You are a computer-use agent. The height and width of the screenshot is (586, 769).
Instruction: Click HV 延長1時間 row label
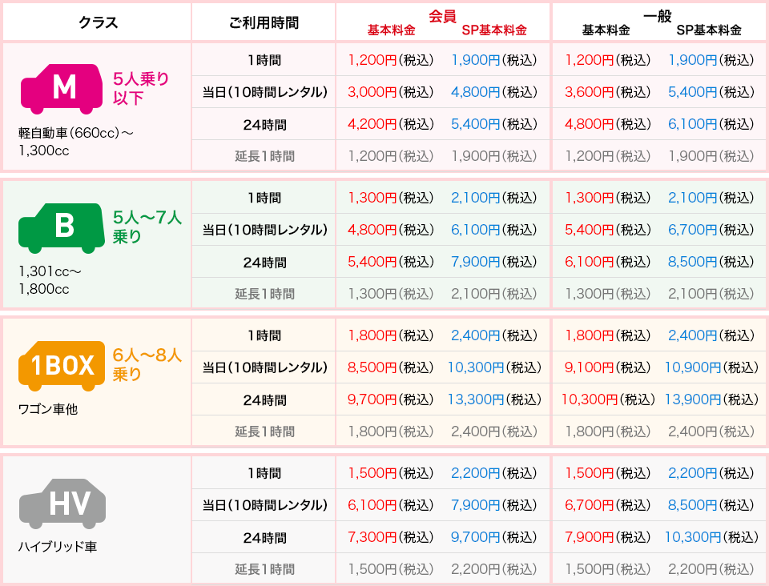(265, 569)
